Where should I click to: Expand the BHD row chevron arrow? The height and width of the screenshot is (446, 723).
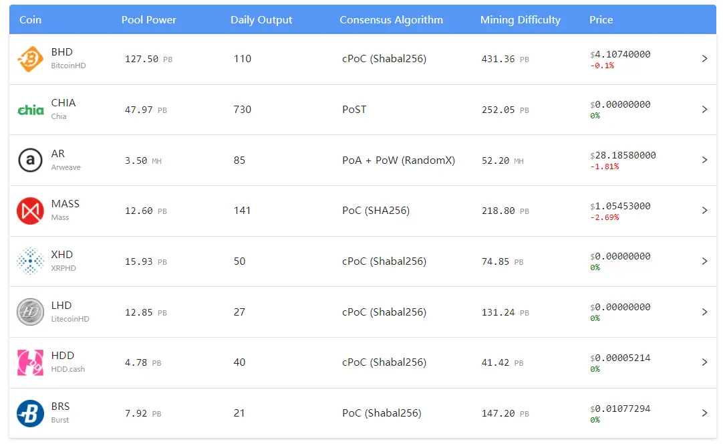(x=704, y=59)
